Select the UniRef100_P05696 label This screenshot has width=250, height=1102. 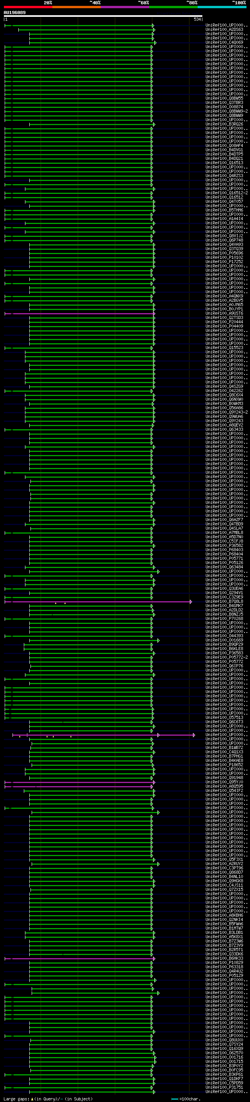(x=224, y=253)
